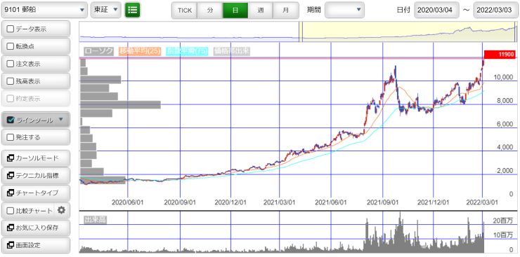
Task: Click the 2020/12/01 date axis label
Action: coord(230,202)
